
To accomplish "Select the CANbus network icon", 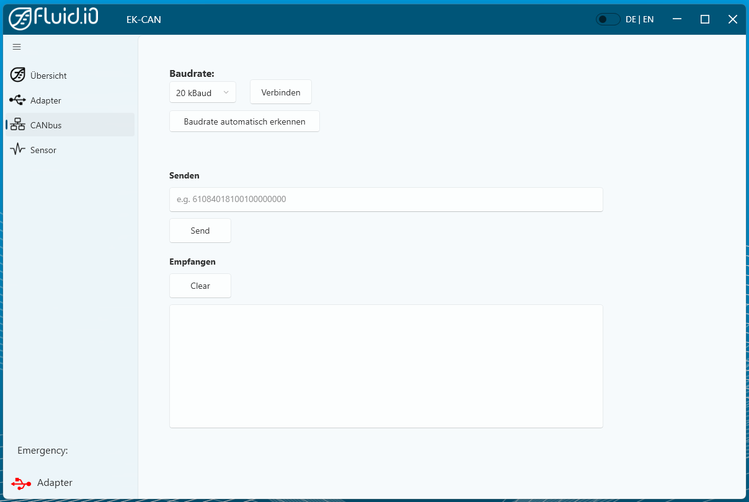I will pos(17,125).
